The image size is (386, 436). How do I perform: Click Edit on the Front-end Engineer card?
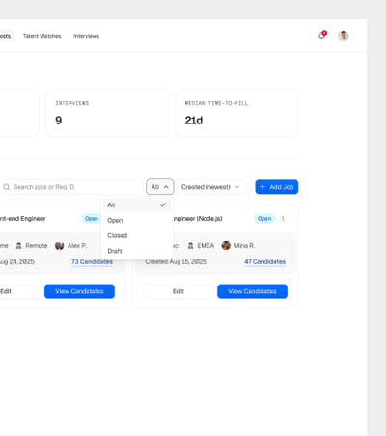[x=19, y=291]
